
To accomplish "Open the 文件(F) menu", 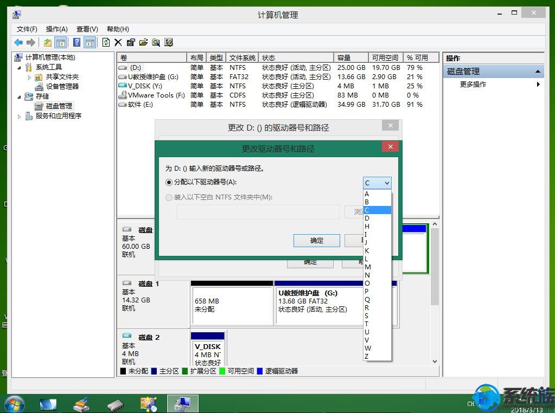I will click(x=27, y=29).
